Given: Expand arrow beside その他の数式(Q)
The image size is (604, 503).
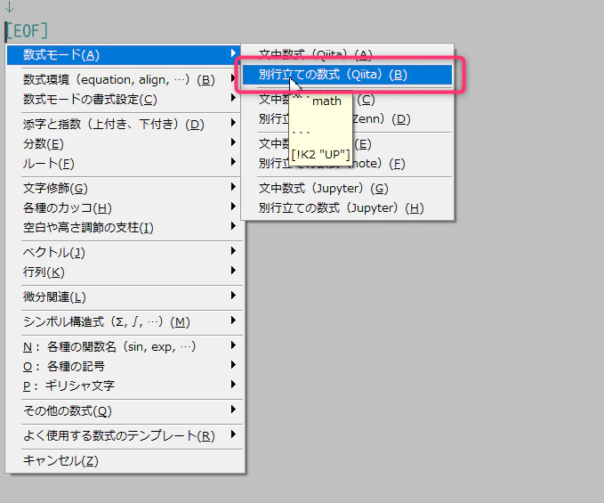Looking at the screenshot, I should click(233, 409).
